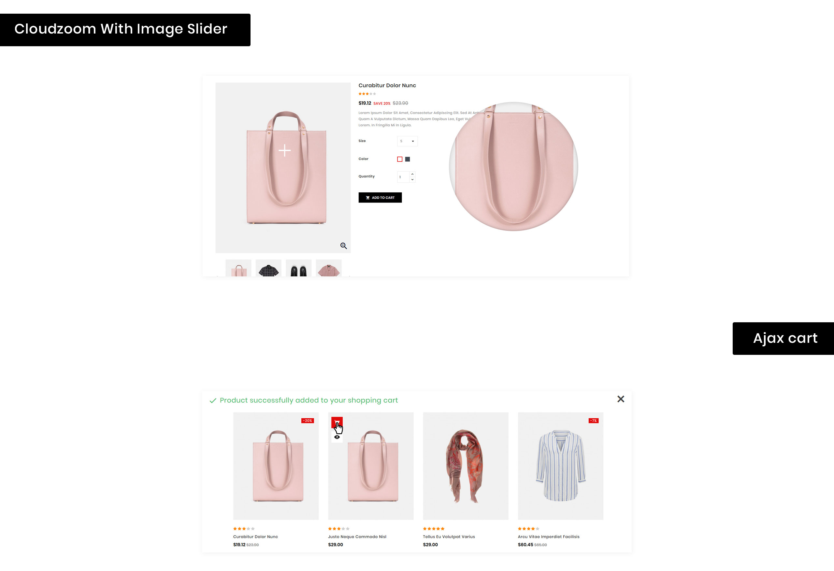Click the Add To Cart button
The width and height of the screenshot is (834, 571).
pyautogui.click(x=380, y=198)
